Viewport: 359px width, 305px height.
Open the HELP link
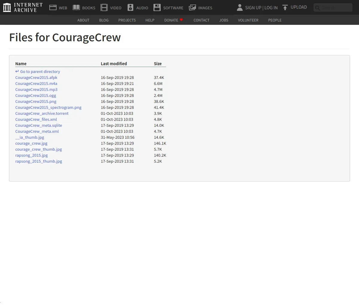click(x=150, y=20)
